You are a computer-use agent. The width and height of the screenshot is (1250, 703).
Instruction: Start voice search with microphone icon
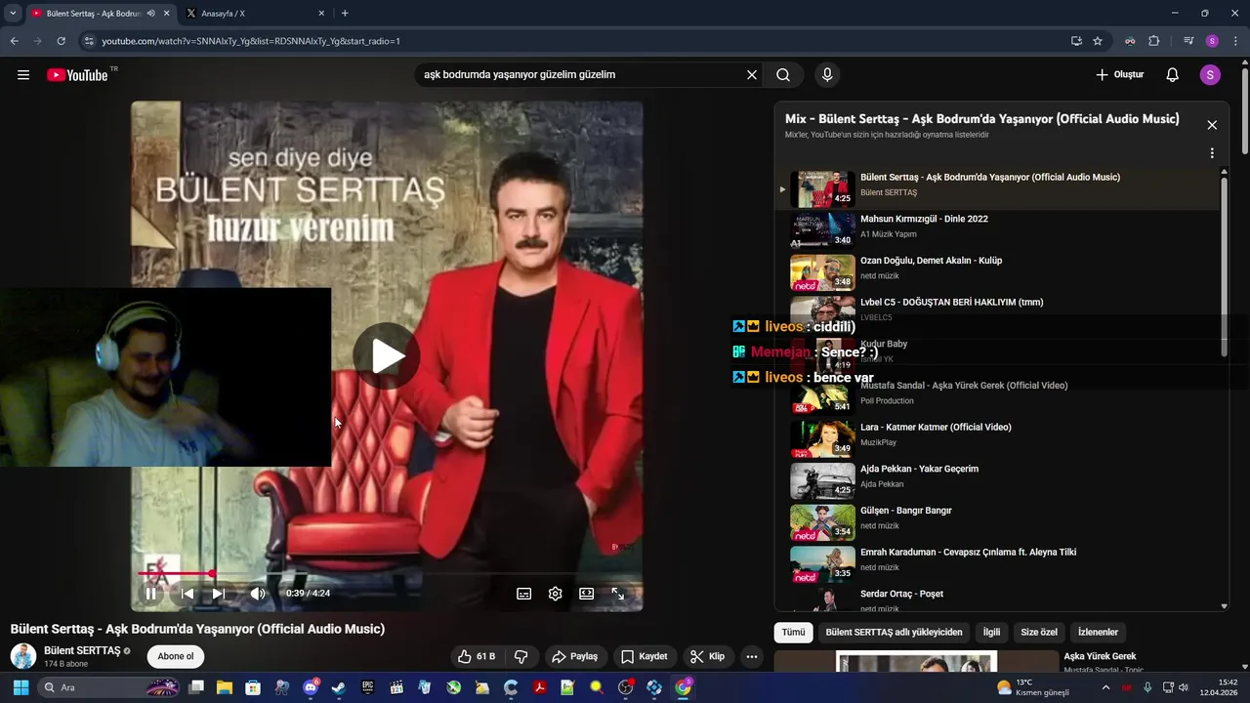coord(827,75)
